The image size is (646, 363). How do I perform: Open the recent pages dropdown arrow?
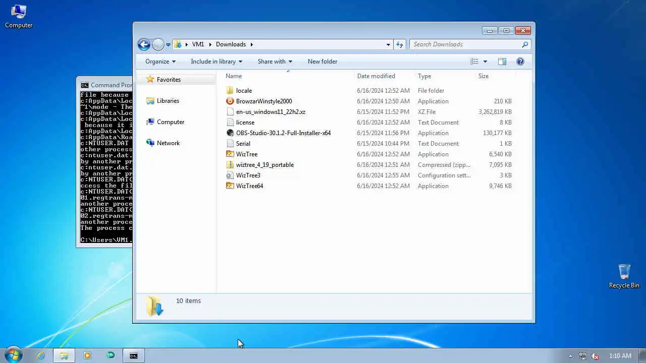click(x=168, y=45)
